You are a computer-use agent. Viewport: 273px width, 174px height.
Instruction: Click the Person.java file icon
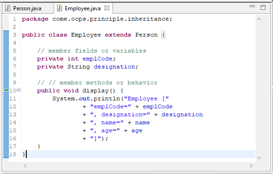[8, 8]
